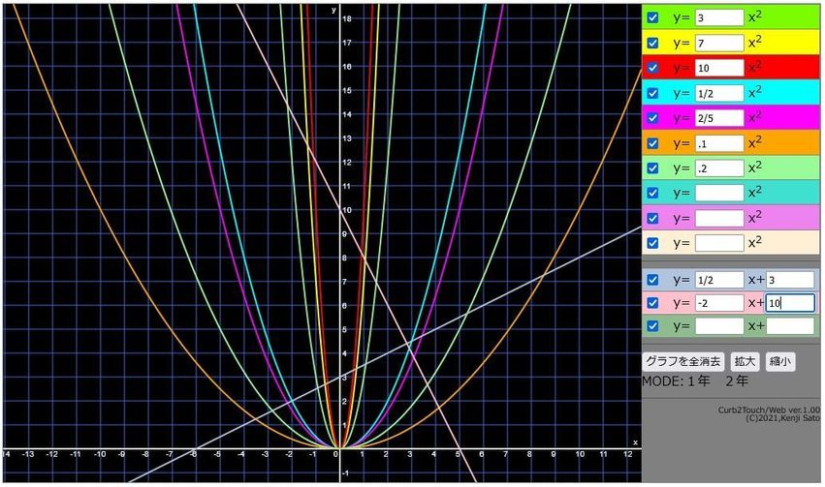Screen dimensions: 825x487
Task: Click the origin label 0
Action: point(336,454)
